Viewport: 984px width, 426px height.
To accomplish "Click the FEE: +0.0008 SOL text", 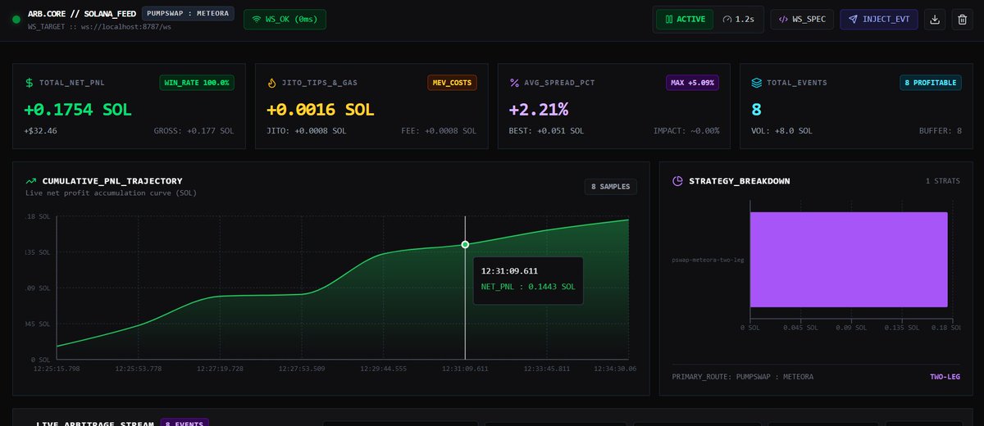I will (x=440, y=131).
